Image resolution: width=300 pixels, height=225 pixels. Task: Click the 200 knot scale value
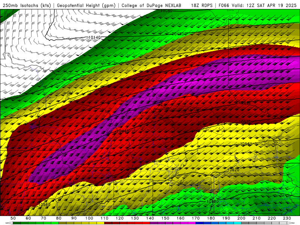click(241, 218)
